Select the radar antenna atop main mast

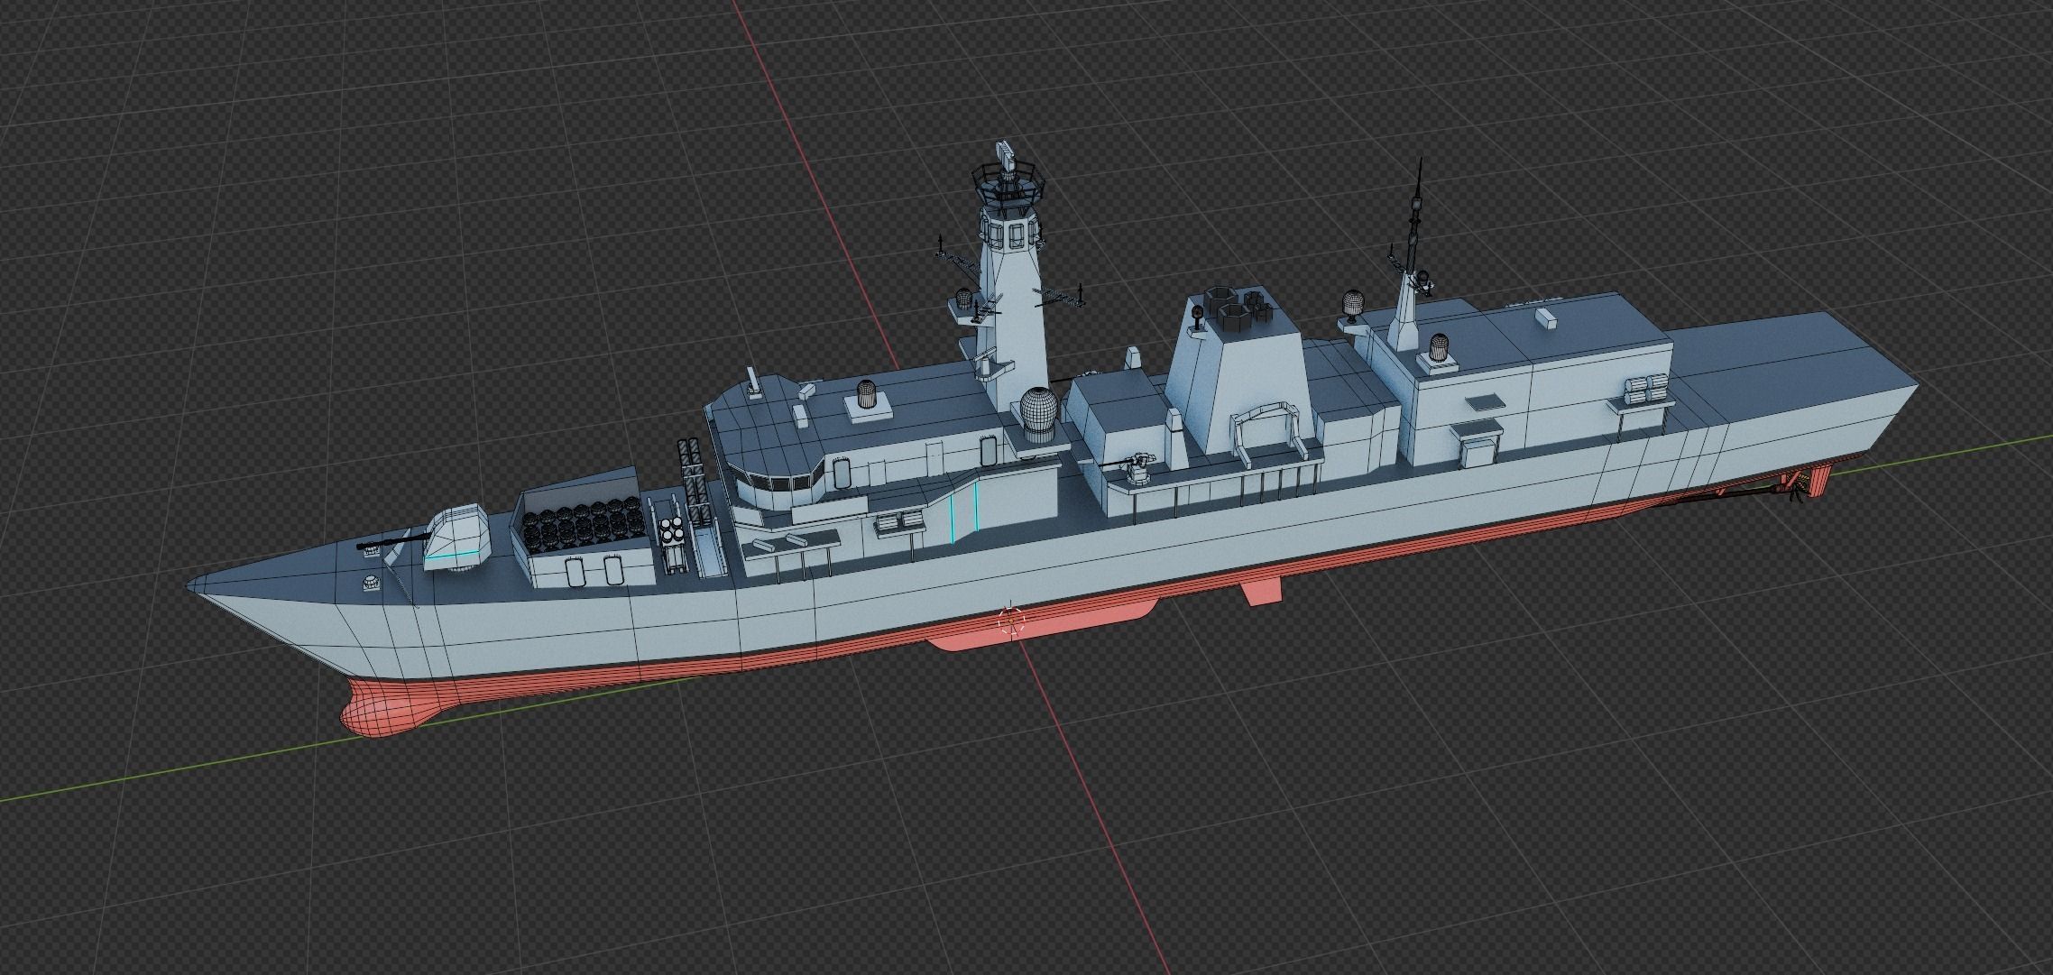click(1004, 158)
